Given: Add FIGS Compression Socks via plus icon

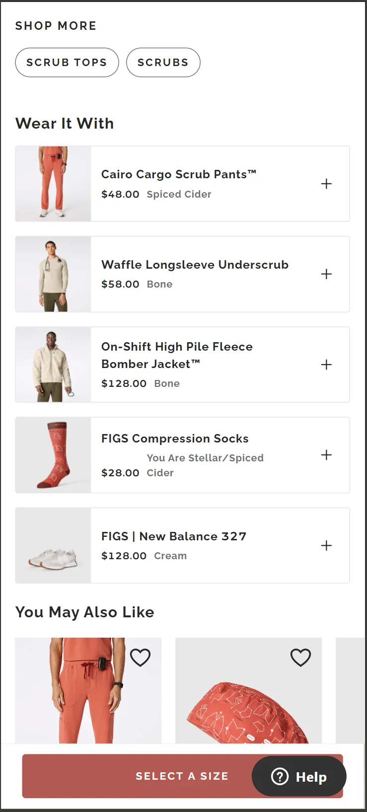Looking at the screenshot, I should [326, 455].
